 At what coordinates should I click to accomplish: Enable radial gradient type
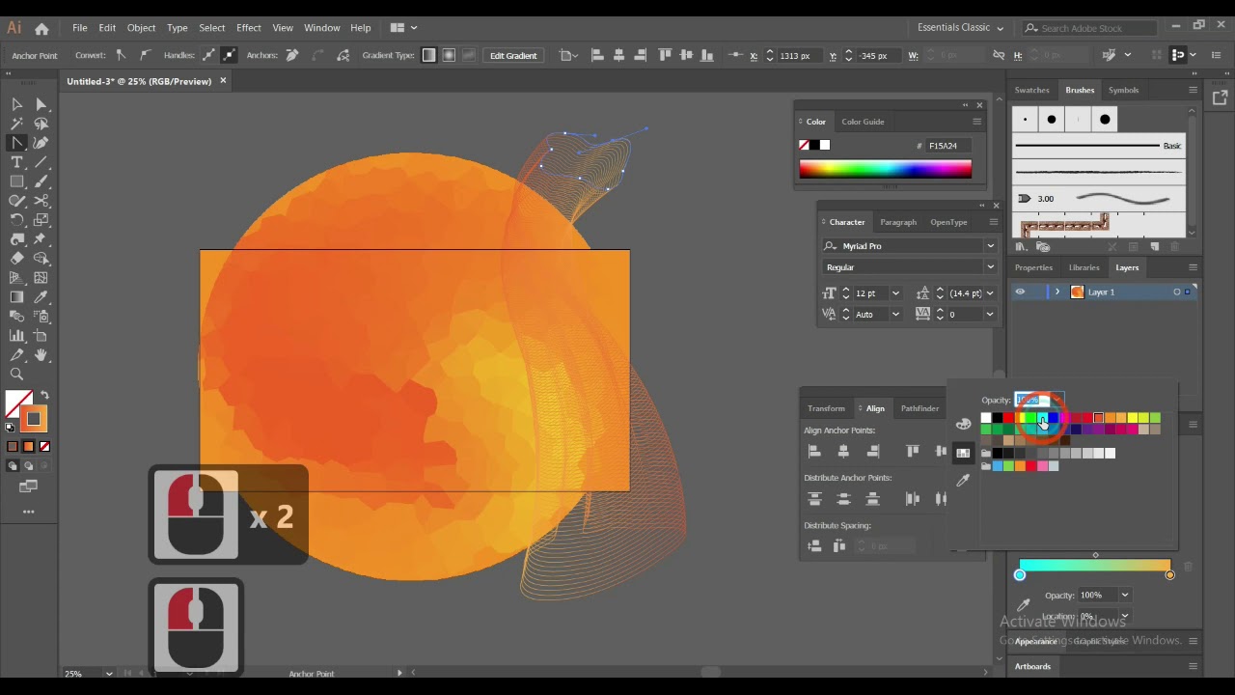[x=450, y=55]
